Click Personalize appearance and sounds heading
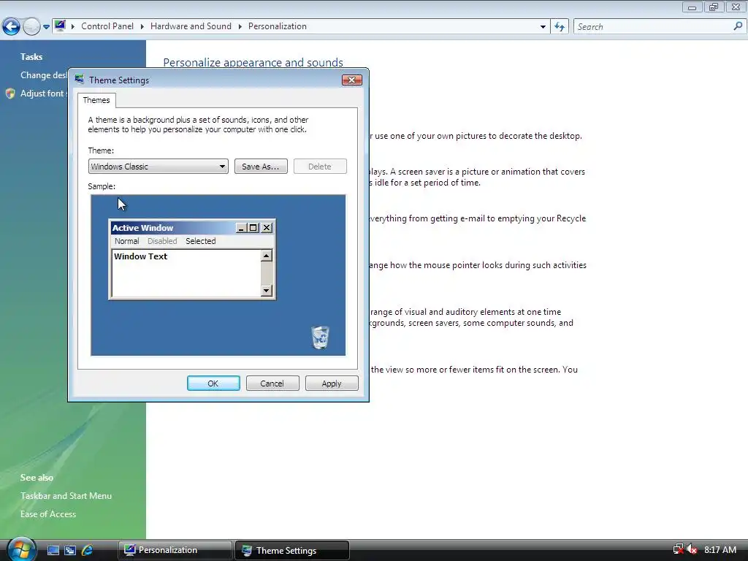The image size is (748, 561). (253, 63)
